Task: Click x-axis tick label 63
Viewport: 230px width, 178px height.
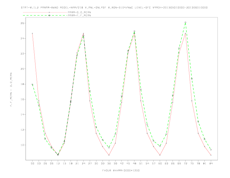Action: tap(166, 163)
